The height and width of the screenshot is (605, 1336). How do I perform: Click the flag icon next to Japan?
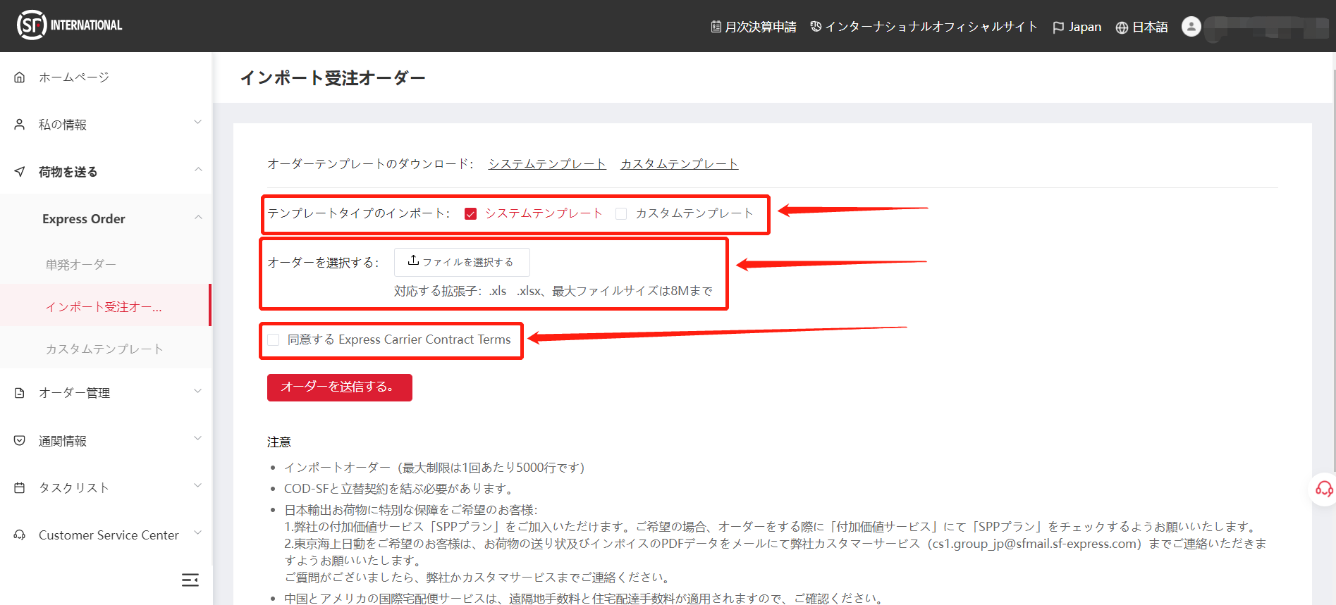tap(1058, 27)
